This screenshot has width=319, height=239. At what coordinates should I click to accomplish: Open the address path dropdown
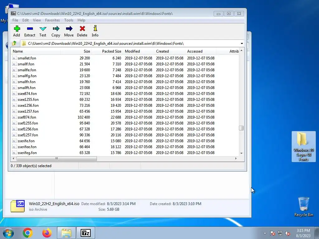(x=242, y=44)
